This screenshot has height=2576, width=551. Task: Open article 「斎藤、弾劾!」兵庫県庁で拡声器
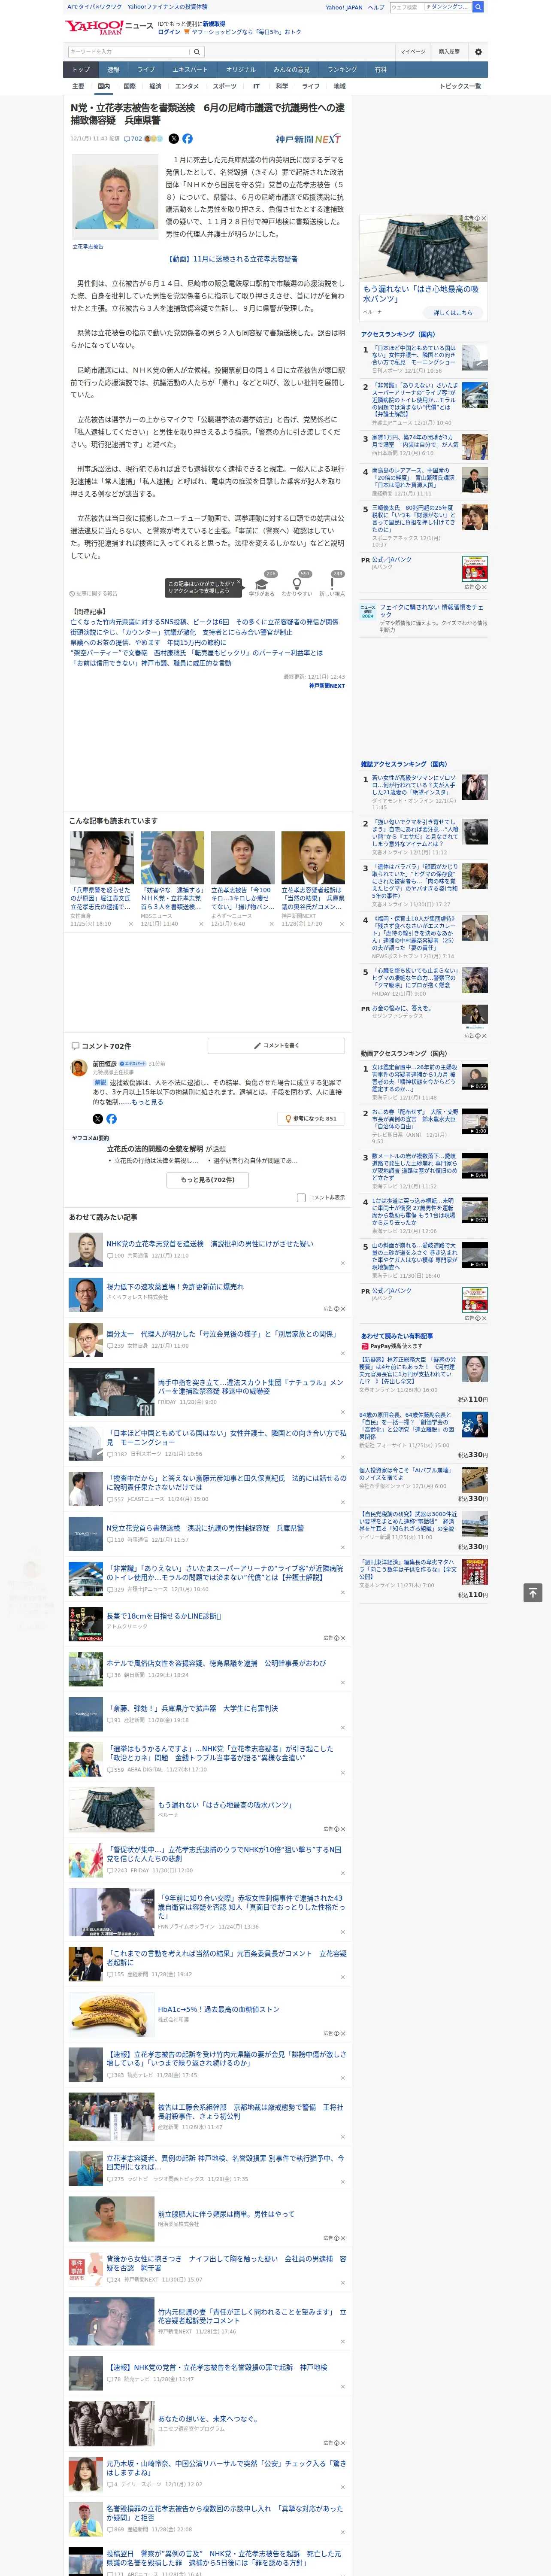[192, 1708]
